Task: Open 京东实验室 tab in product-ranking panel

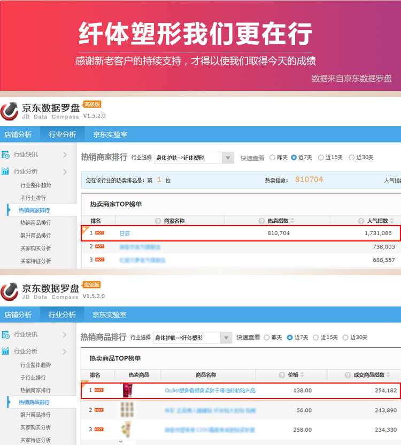Action: [109, 315]
